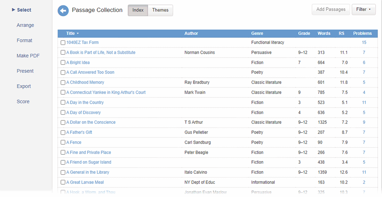Open the A Childhood Memory passage link
Viewport: 382px width, 197px height.
[85, 83]
